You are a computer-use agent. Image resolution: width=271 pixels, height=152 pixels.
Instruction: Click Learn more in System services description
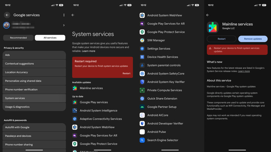pos(89,51)
